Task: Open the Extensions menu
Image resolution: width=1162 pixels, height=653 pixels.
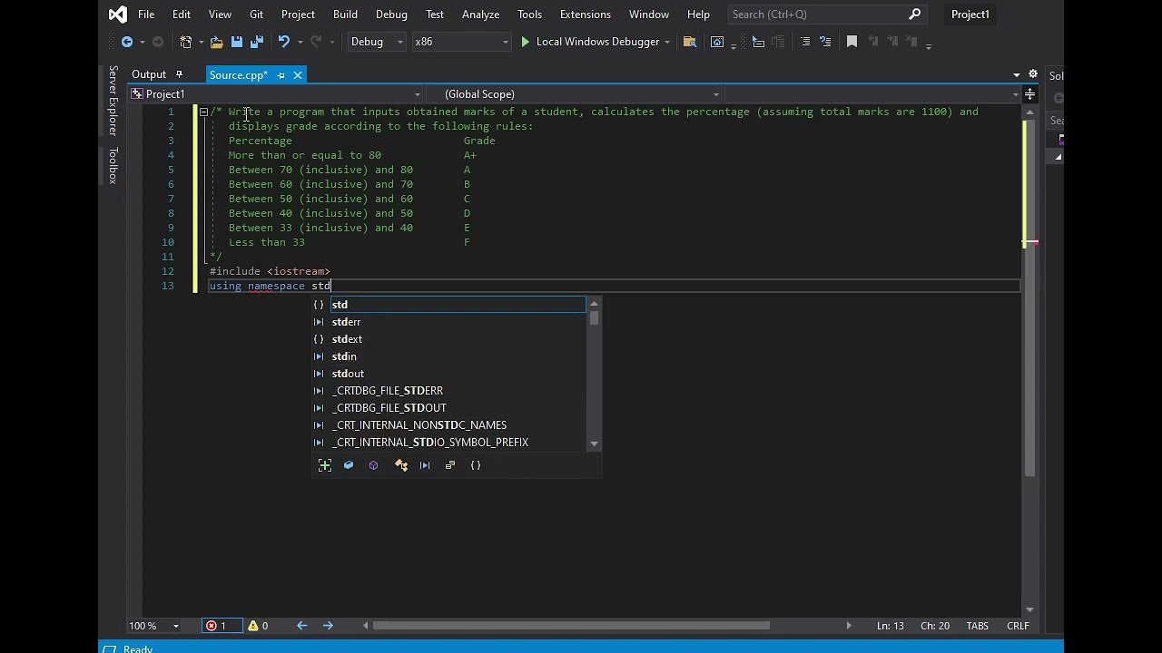Action: pos(586,15)
